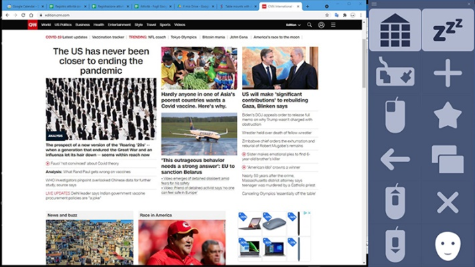
Task: Select the face icon in panel
Action: 448,246
